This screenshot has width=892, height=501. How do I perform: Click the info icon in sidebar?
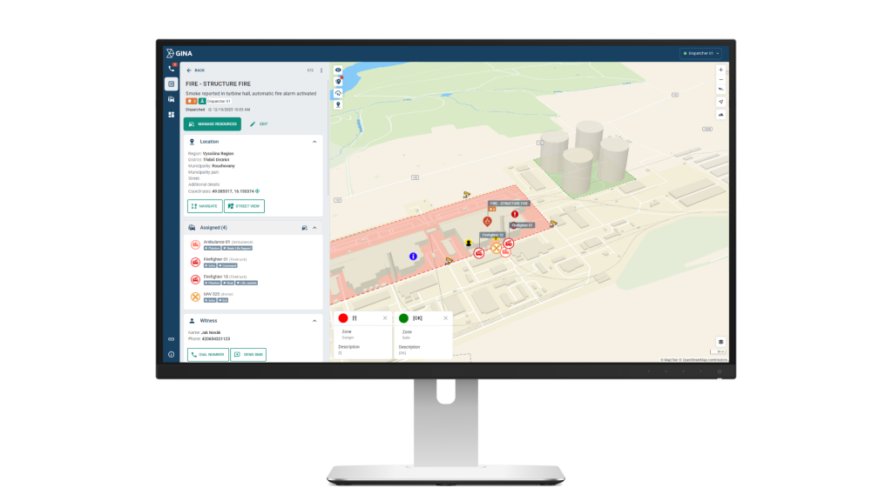coord(171,354)
